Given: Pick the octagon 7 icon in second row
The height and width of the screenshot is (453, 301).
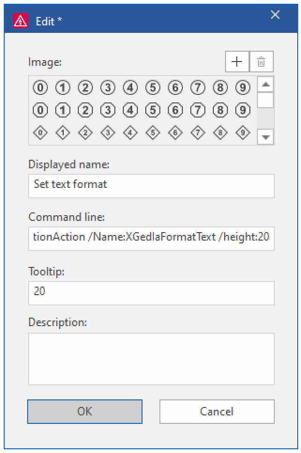Looking at the screenshot, I should [198, 110].
